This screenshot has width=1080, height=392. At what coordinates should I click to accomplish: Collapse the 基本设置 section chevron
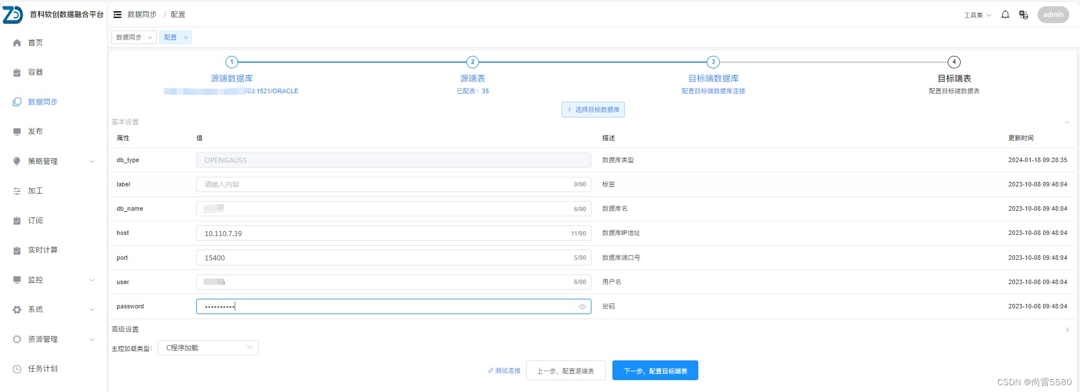pyautogui.click(x=1067, y=122)
